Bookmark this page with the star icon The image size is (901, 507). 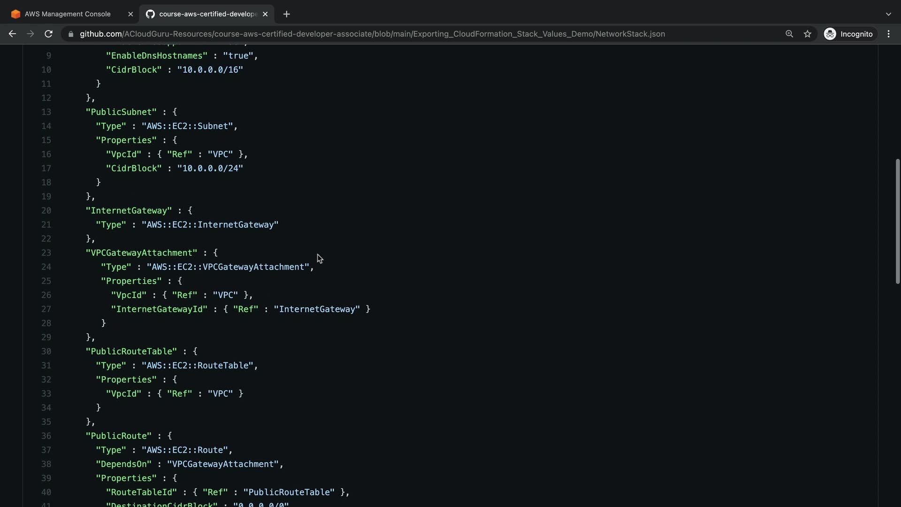click(x=807, y=34)
